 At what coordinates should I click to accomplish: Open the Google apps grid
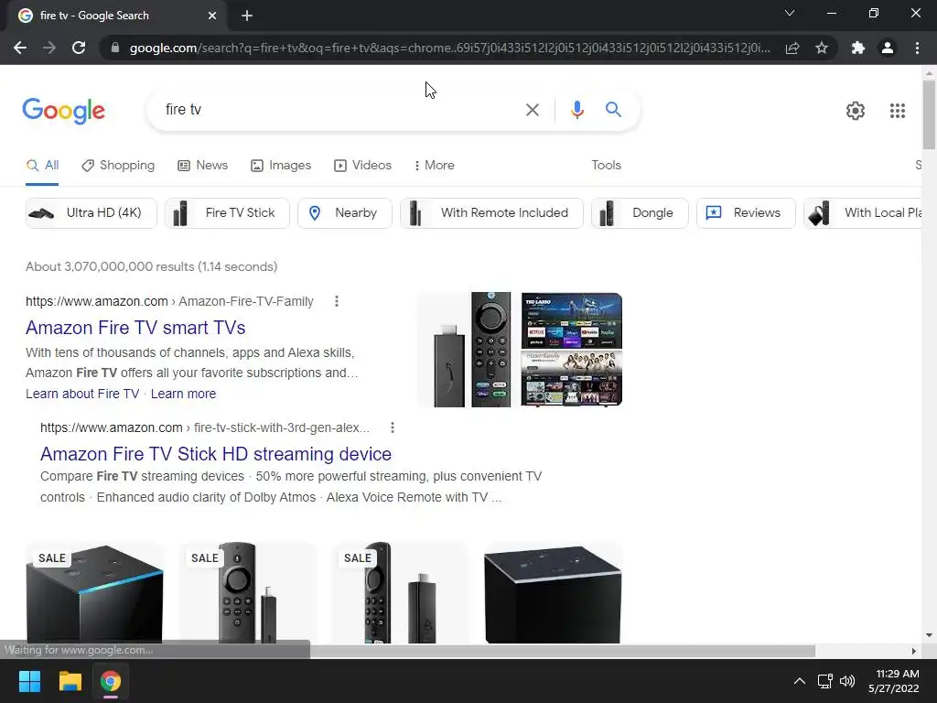897,111
